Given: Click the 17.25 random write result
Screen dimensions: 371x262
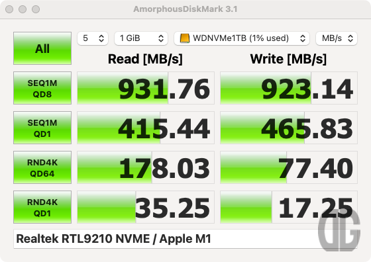Looking at the screenshot, I should [x=289, y=207].
